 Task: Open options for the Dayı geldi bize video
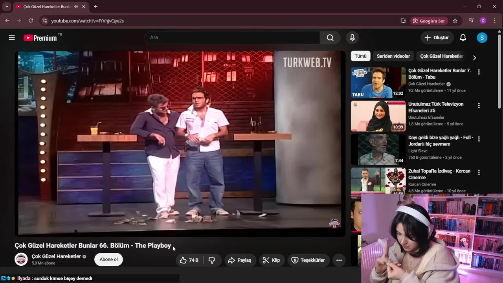(x=479, y=139)
